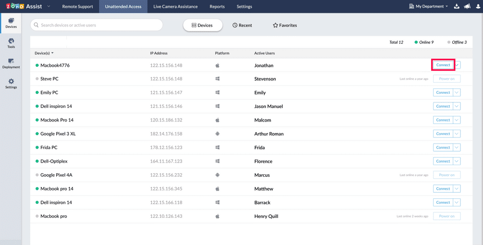Expand the My Department dropdown
The image size is (483, 245).
tap(429, 7)
